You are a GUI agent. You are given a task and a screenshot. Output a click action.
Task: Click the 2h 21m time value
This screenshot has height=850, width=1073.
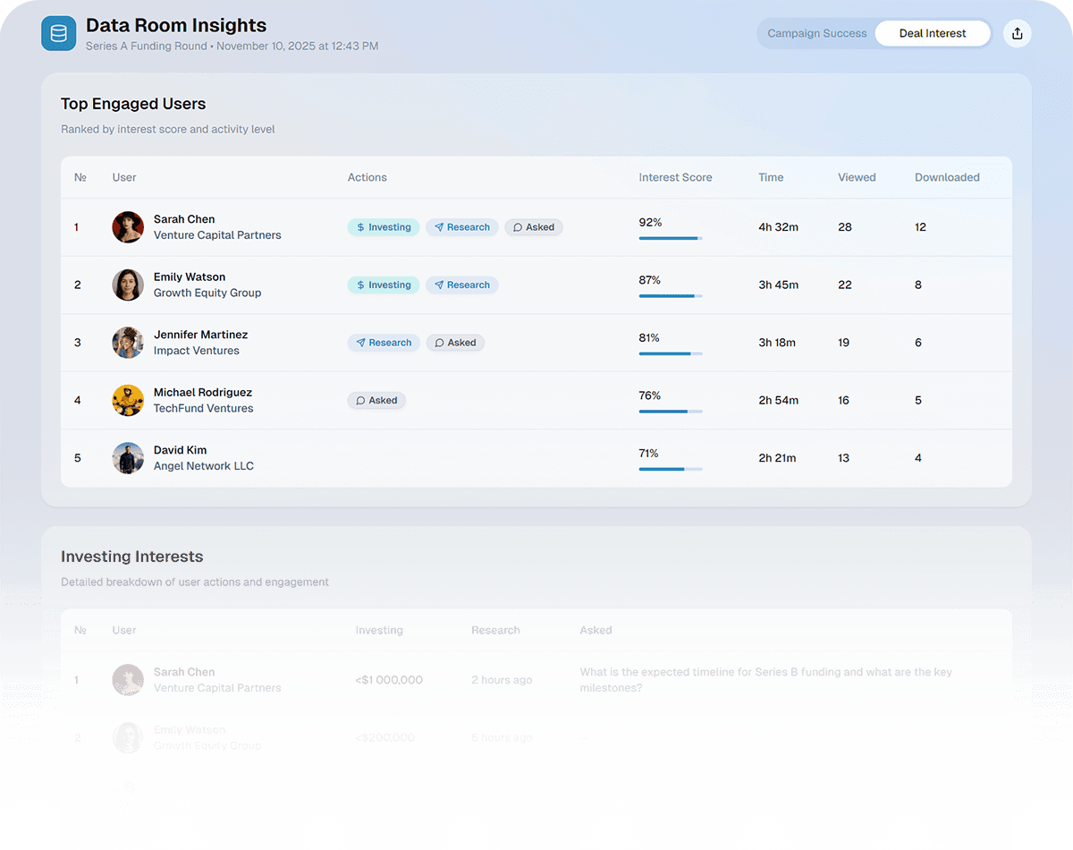point(777,458)
